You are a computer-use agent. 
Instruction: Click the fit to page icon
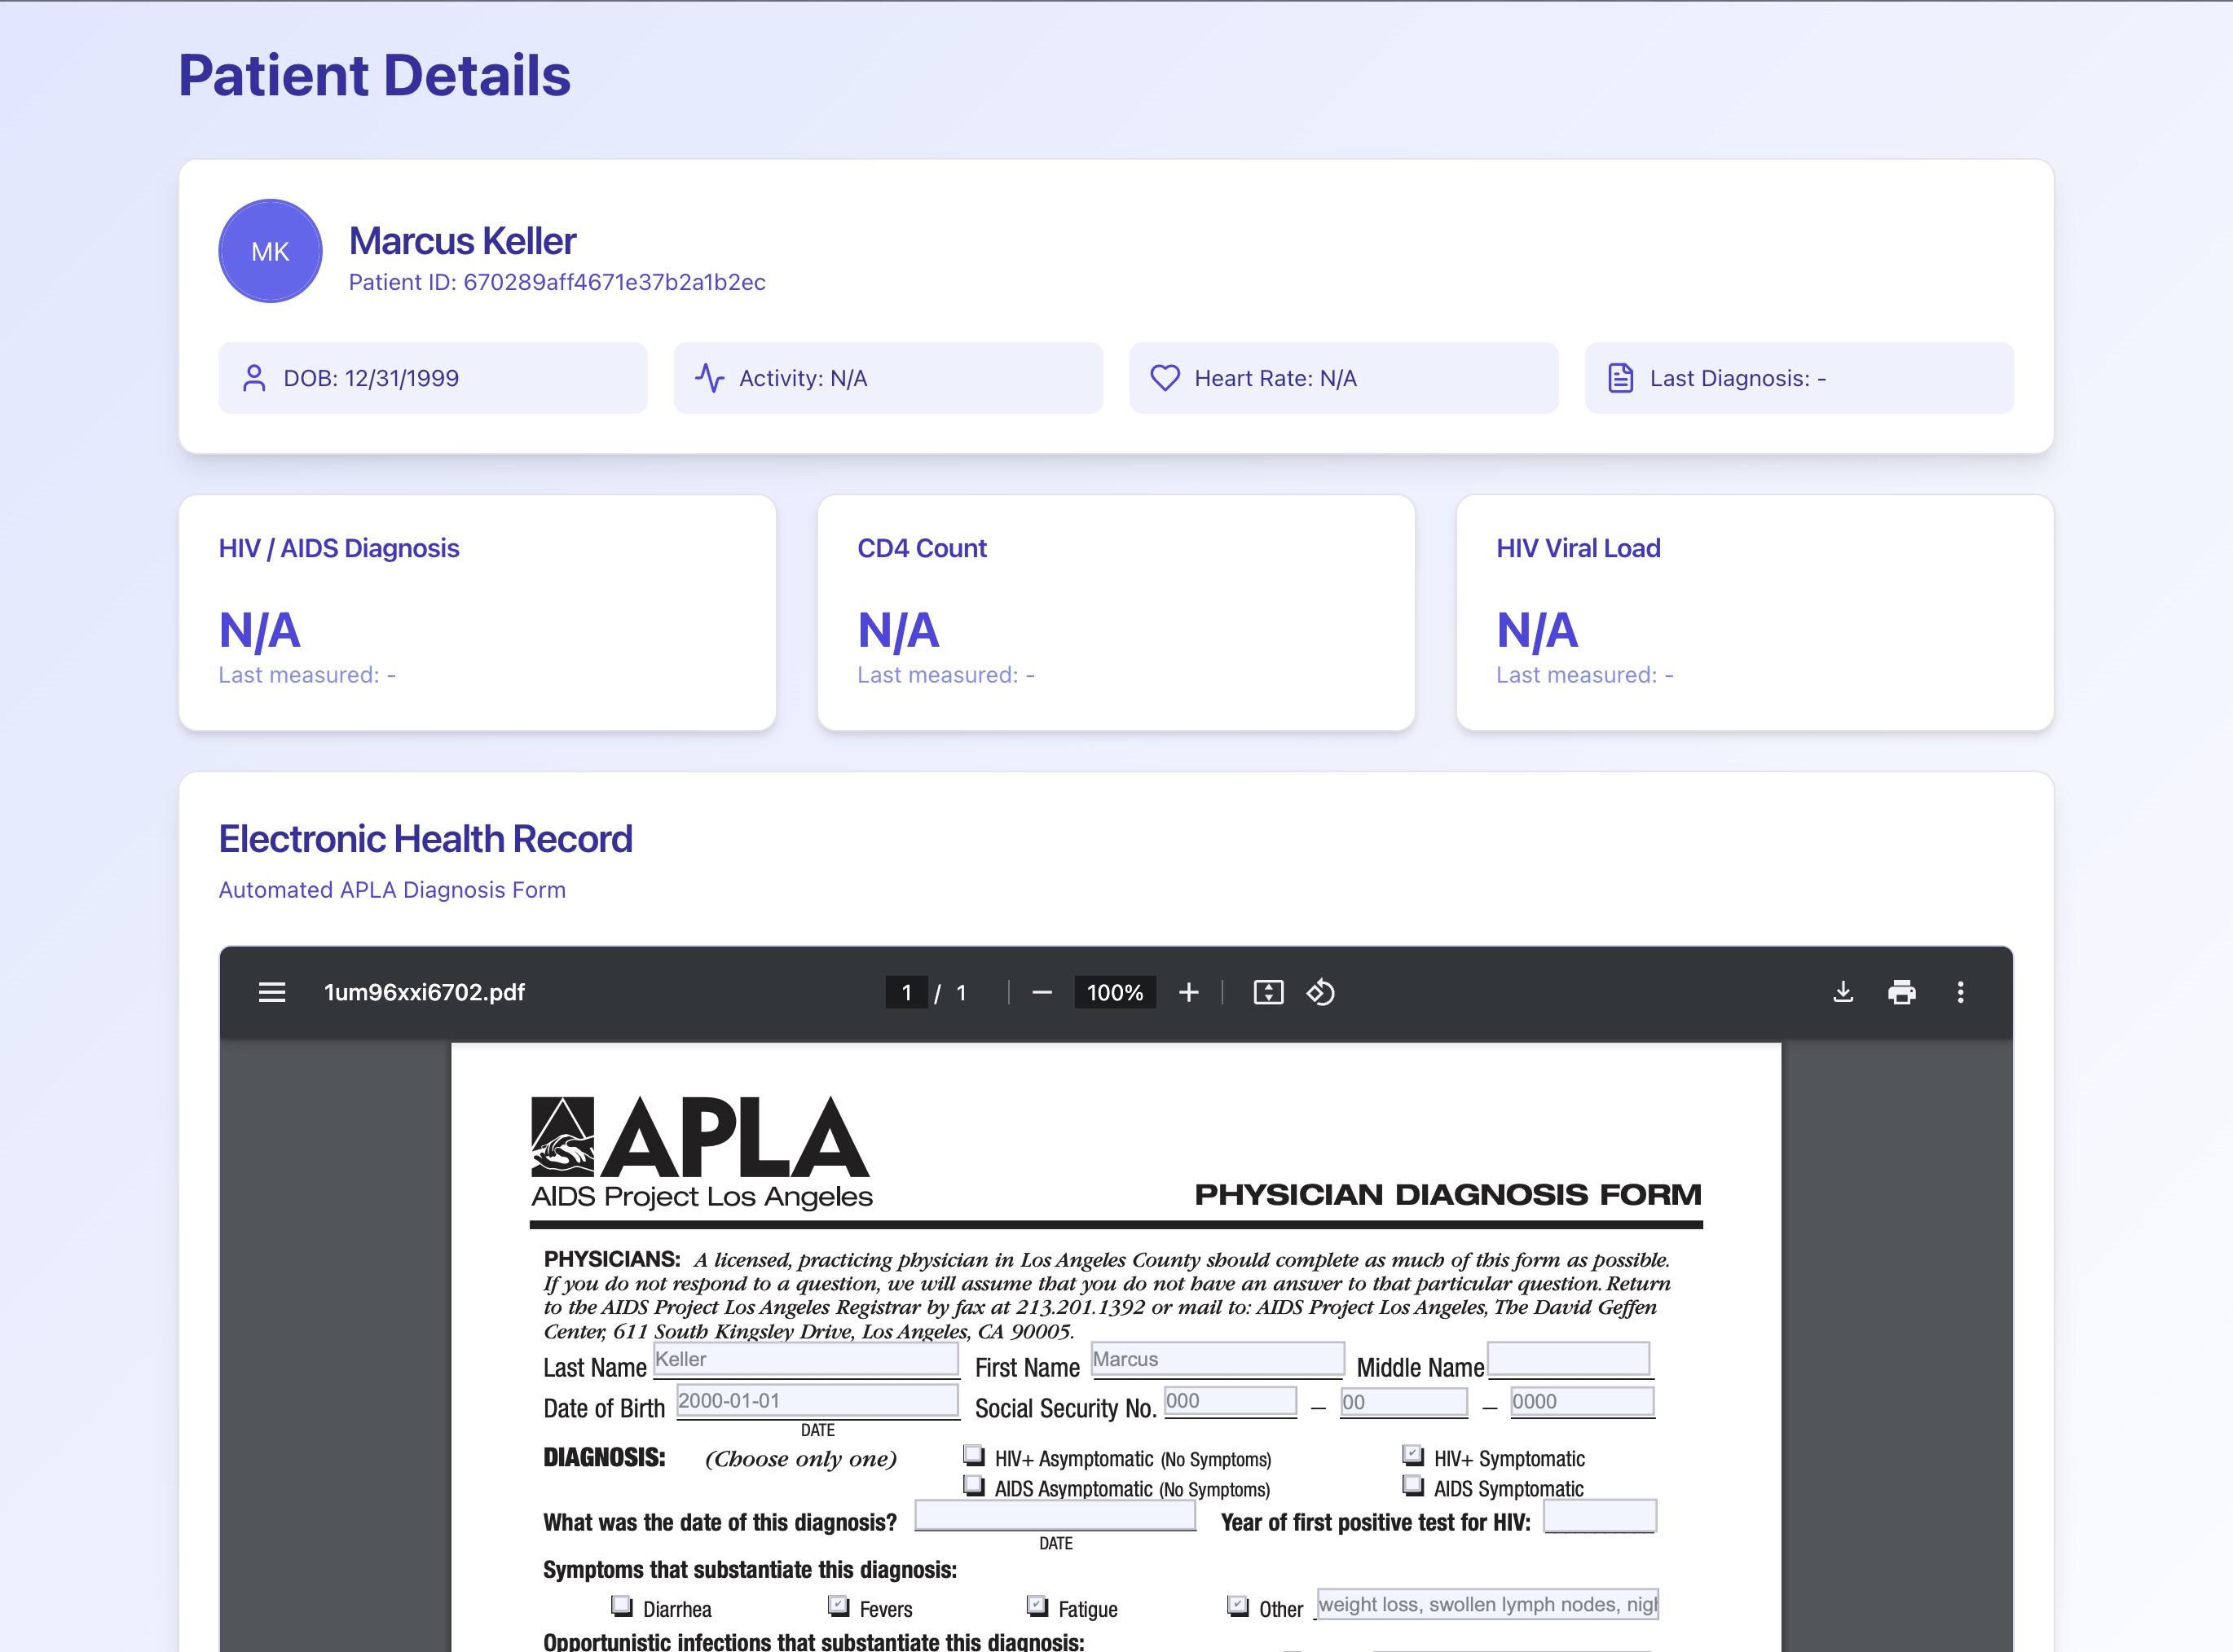tap(1267, 992)
